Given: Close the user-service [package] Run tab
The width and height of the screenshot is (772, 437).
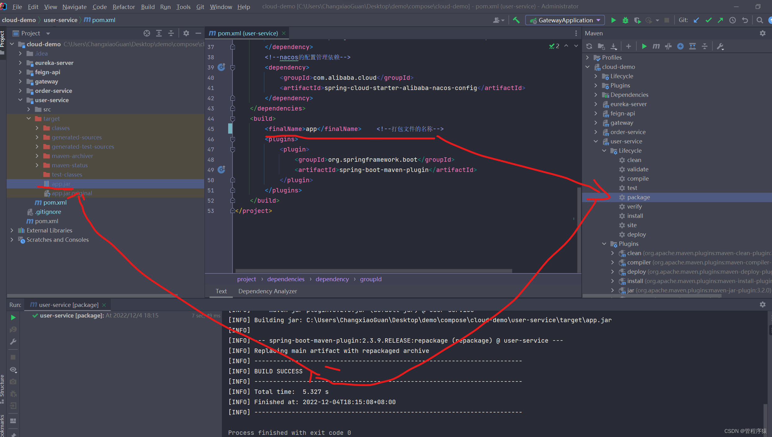Looking at the screenshot, I should [104, 305].
